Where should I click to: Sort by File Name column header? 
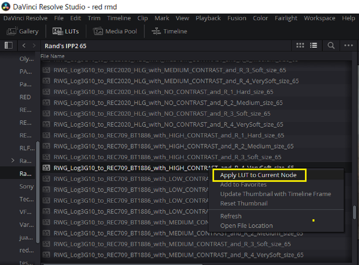[52, 56]
